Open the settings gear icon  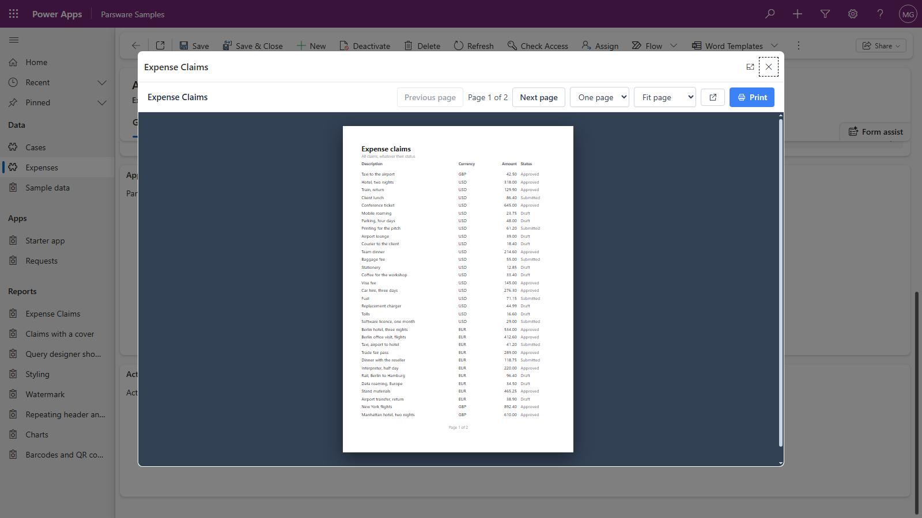point(853,14)
